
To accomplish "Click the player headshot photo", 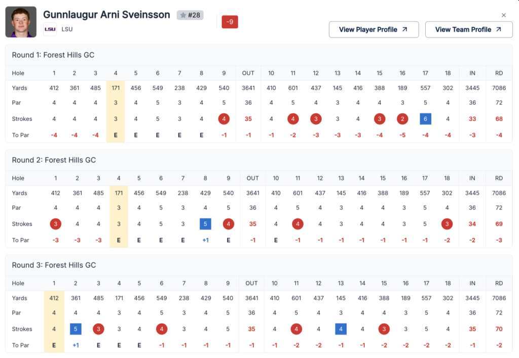I will pyautogui.click(x=21, y=22).
